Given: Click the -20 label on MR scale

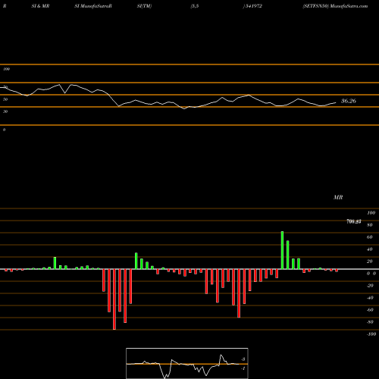Looking at the screenshot, I should point(370,286).
